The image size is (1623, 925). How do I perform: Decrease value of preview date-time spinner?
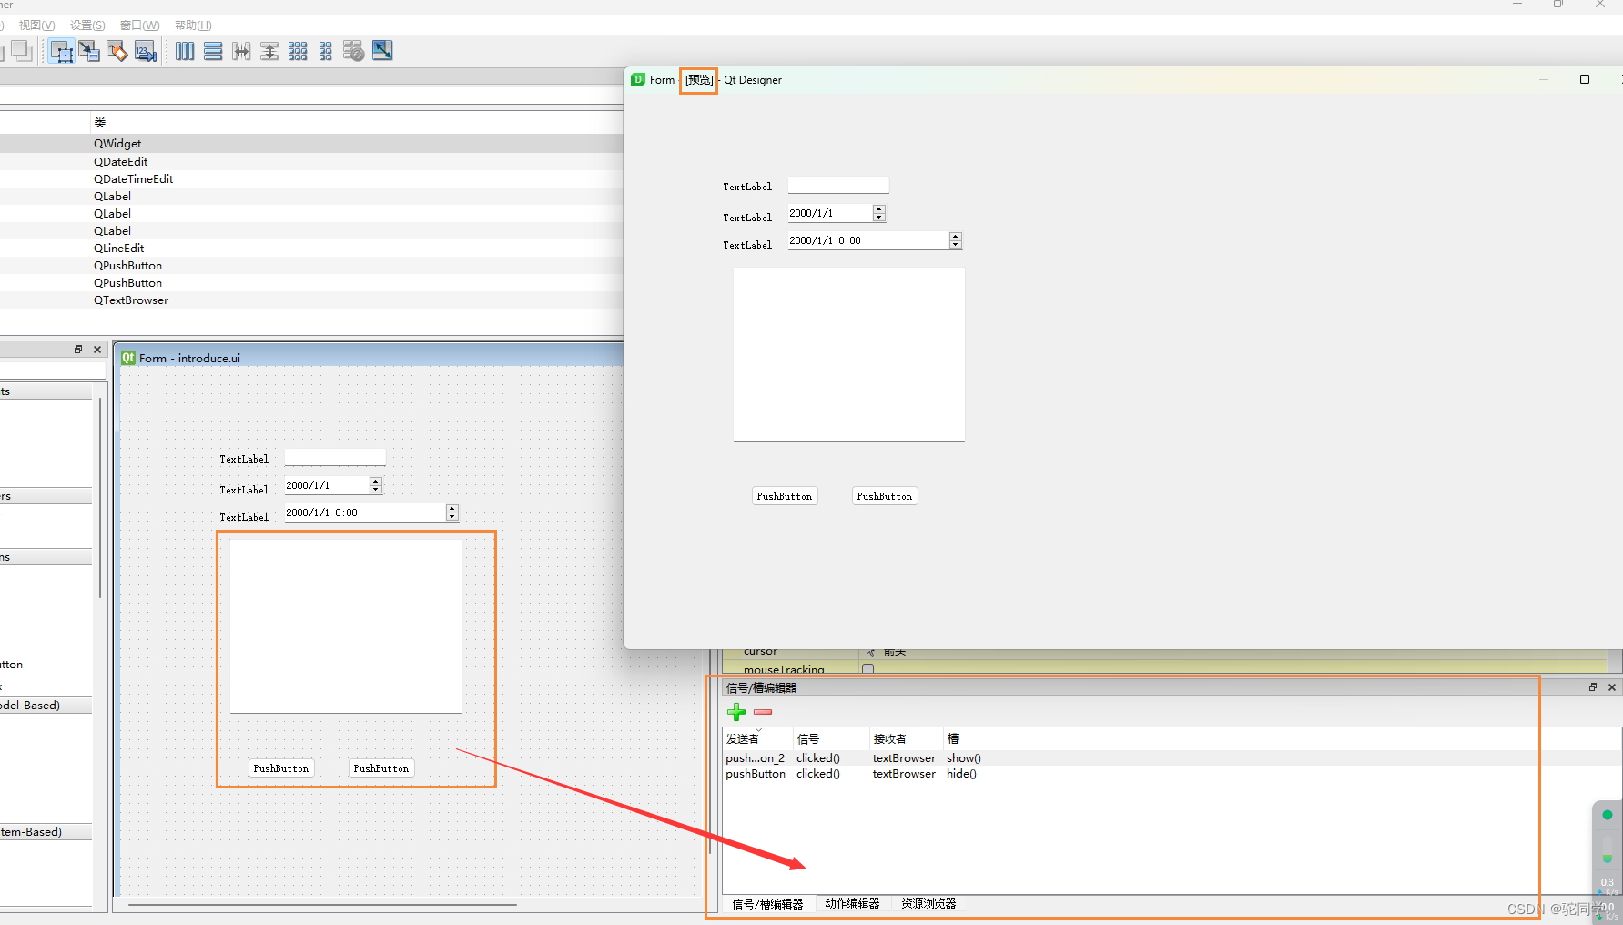tap(956, 245)
